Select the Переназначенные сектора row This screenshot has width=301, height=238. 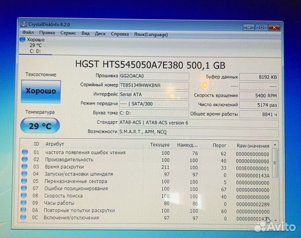tap(146, 182)
